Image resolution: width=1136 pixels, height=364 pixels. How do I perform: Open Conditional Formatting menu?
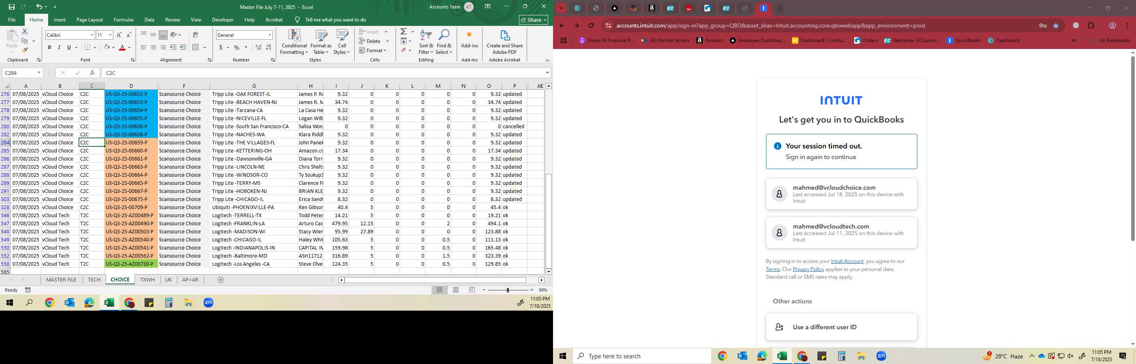[294, 42]
